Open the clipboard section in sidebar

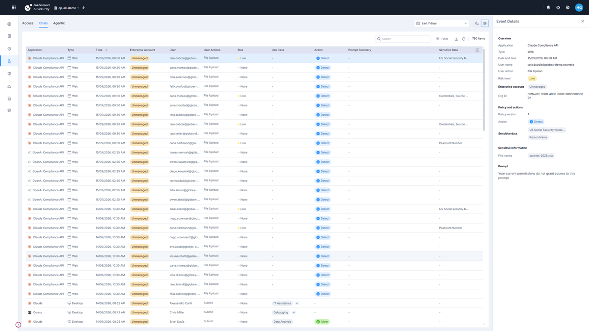pyautogui.click(x=9, y=36)
